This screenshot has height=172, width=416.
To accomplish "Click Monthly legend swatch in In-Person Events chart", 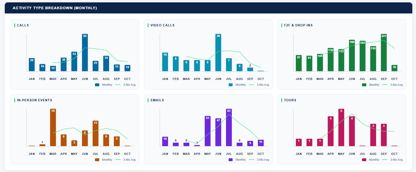I will (x=97, y=160).
